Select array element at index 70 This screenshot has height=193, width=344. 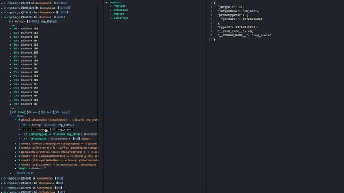tap(25, 68)
